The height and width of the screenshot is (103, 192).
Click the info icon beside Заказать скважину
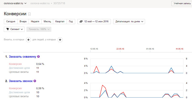coord(38,57)
